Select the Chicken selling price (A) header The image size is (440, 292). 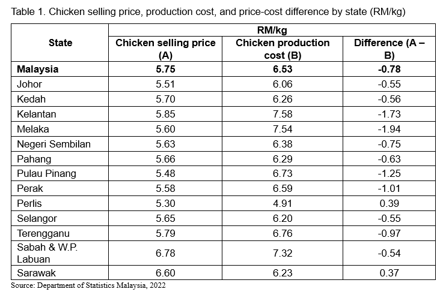165,49
